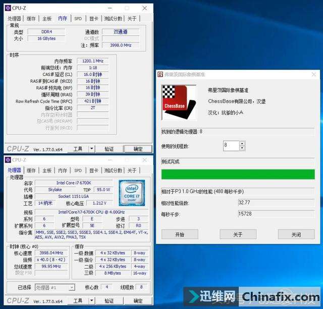Click the 确定 button in the top CPU-Z window
Image resolution: width=323 pixels, height=309 pixels.
(138, 149)
